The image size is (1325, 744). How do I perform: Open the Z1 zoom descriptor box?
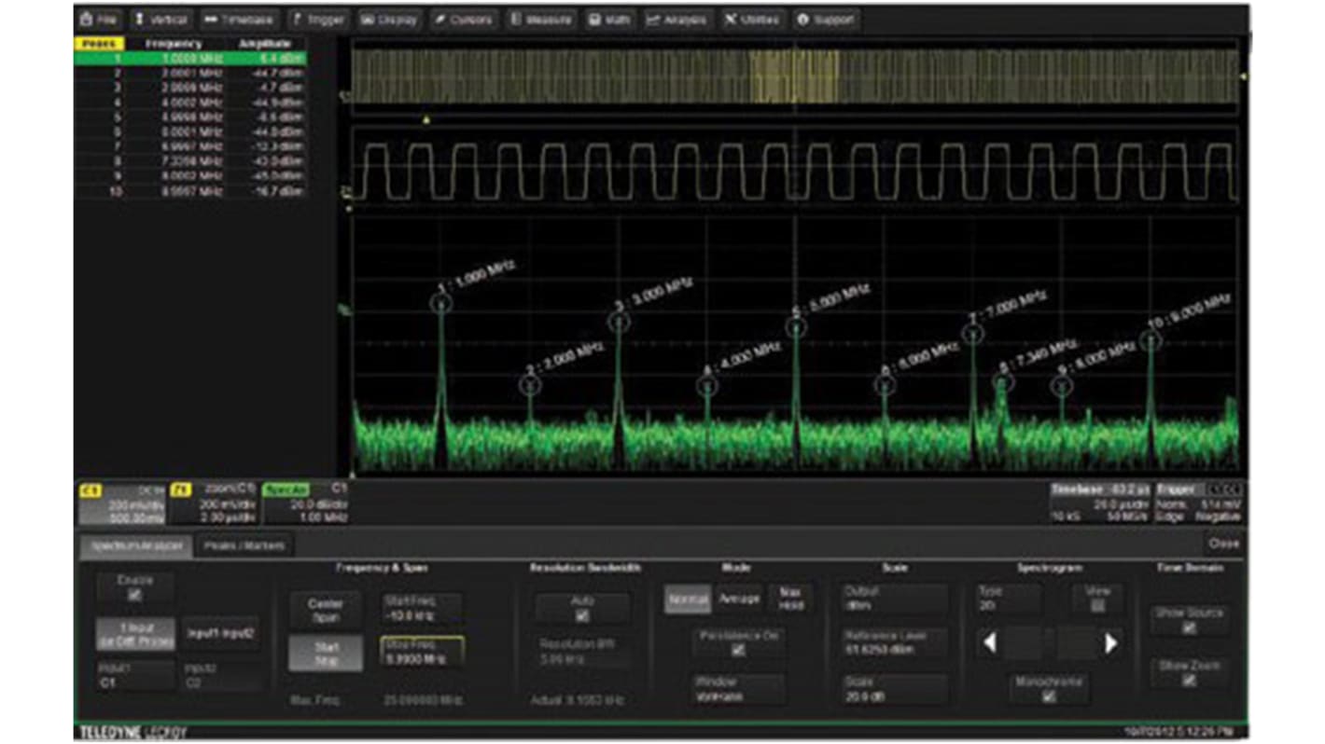[x=213, y=503]
